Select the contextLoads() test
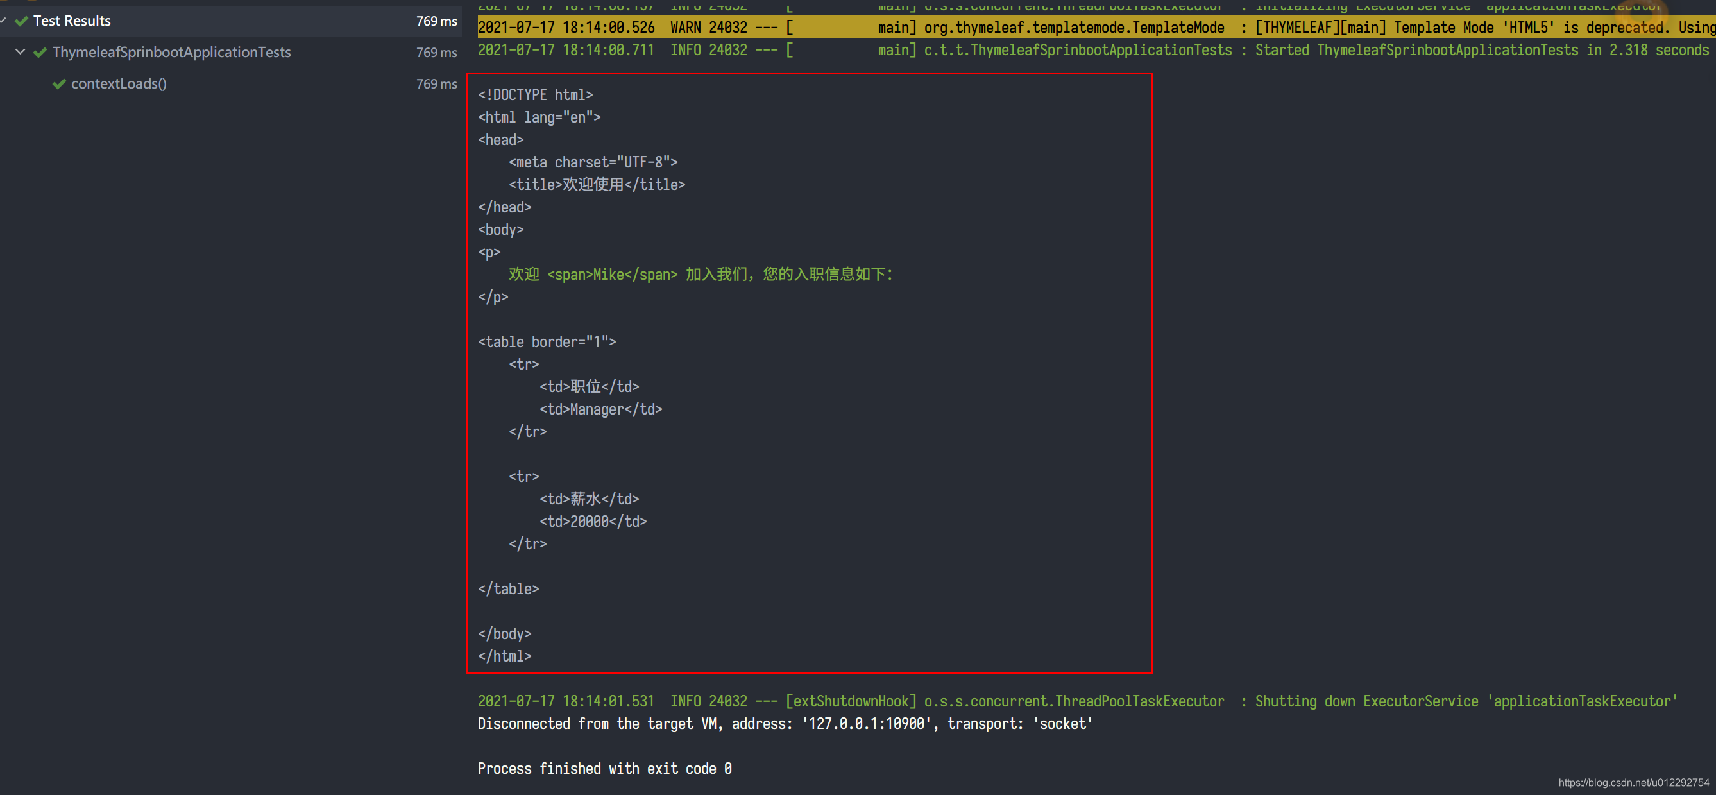 tap(119, 83)
